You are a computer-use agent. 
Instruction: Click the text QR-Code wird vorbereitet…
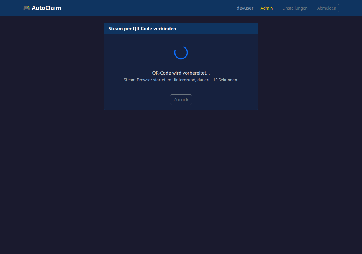(181, 73)
